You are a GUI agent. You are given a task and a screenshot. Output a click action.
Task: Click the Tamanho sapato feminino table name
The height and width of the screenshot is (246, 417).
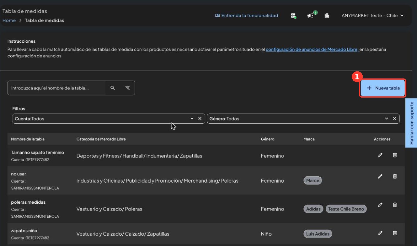[37, 152]
